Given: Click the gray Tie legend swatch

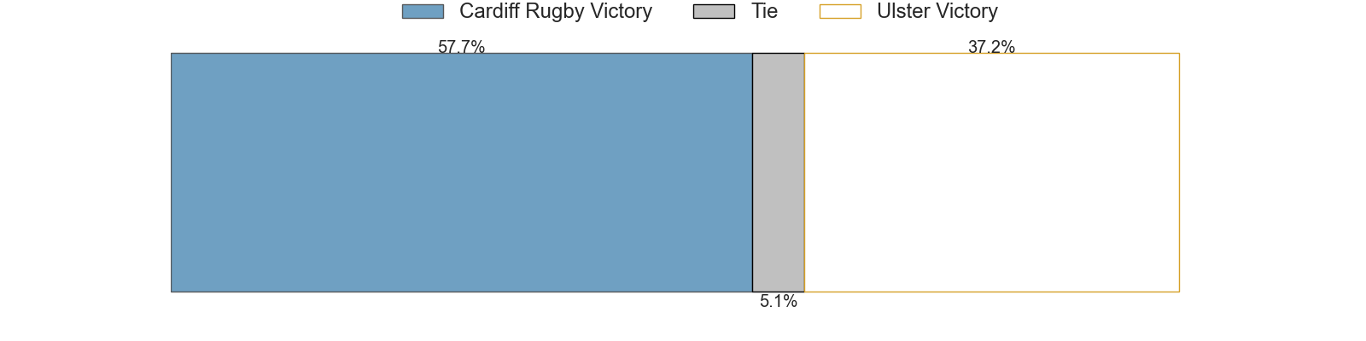Looking at the screenshot, I should pyautogui.click(x=714, y=11).
